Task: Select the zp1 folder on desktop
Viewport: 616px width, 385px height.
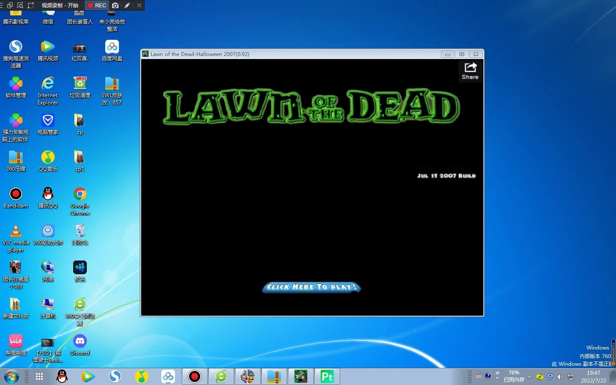Action: 80,161
